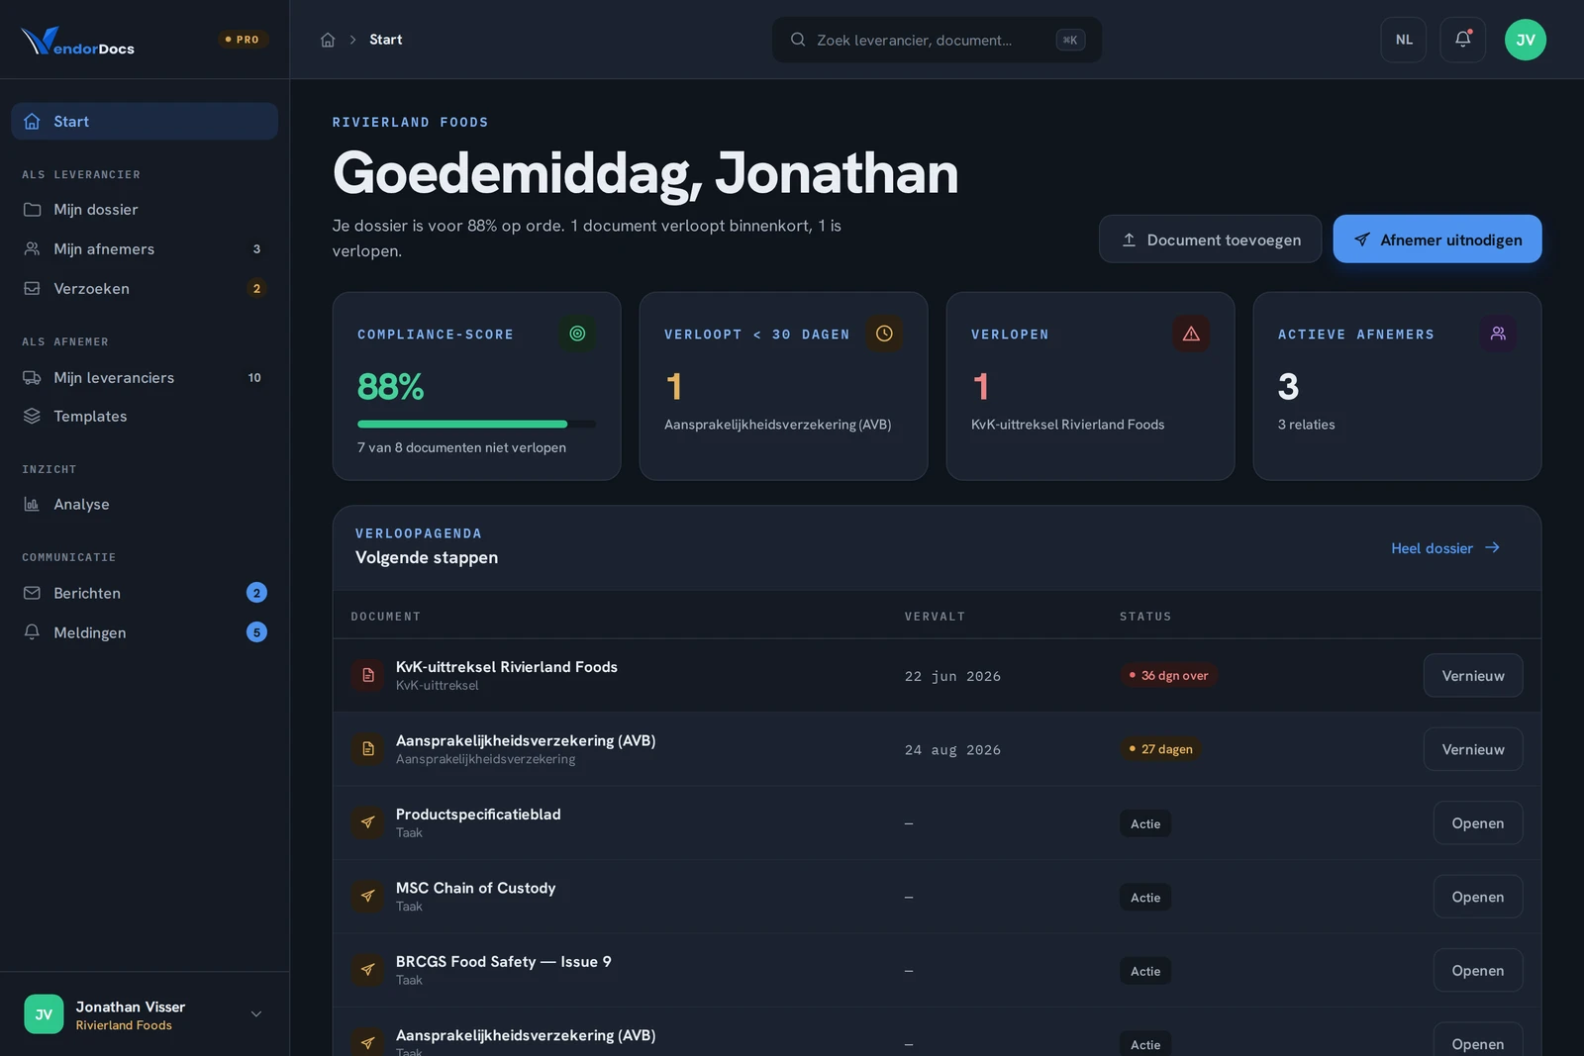Expand the Jonathan Visser account menu
Screen dimensions: 1584x1056
(256, 1014)
